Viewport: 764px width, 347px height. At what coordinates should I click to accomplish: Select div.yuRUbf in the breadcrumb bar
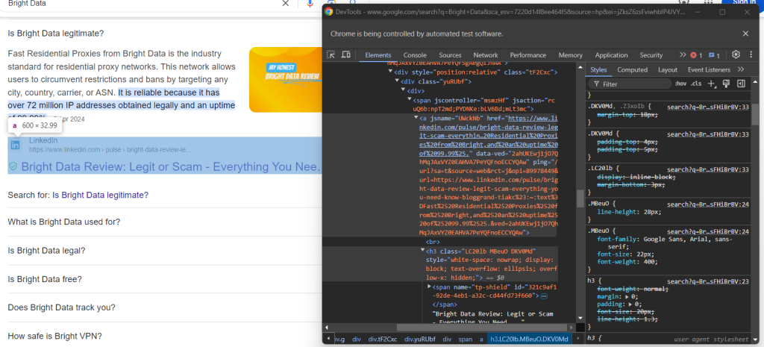419,339
